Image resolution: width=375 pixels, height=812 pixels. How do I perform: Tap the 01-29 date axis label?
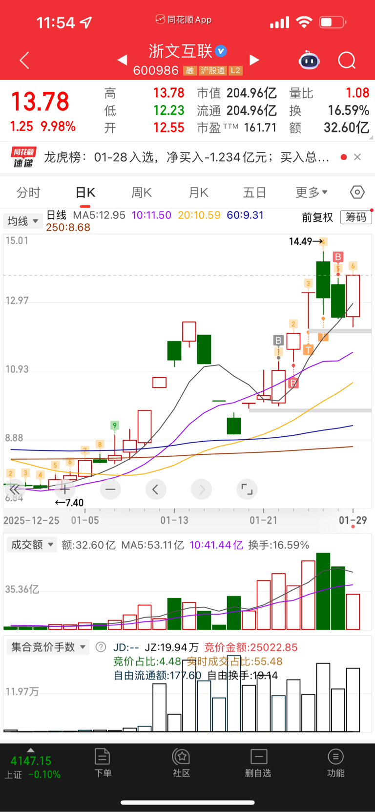pyautogui.click(x=353, y=520)
